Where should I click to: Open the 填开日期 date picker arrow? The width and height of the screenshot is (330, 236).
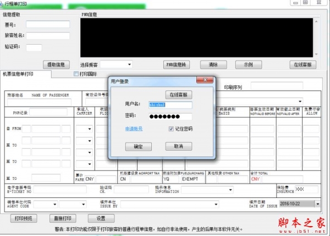[317, 204]
